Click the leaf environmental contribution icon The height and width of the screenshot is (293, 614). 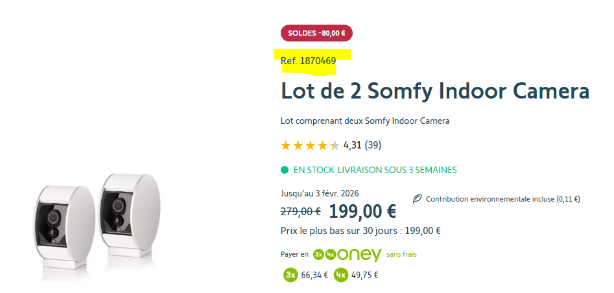point(418,199)
